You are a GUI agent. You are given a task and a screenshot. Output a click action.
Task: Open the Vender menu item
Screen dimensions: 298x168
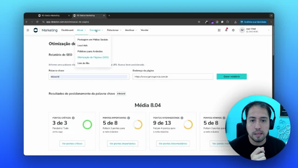[144, 30]
